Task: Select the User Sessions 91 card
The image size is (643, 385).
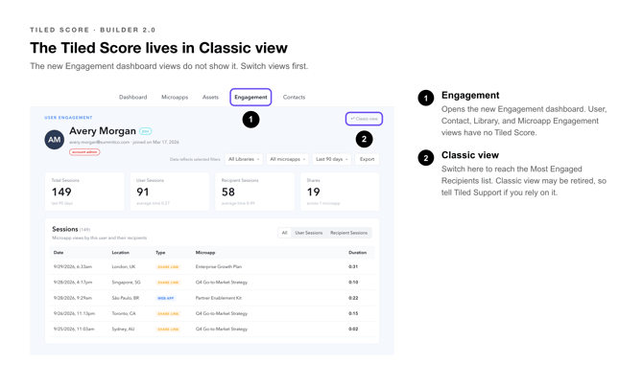Action: coord(169,192)
